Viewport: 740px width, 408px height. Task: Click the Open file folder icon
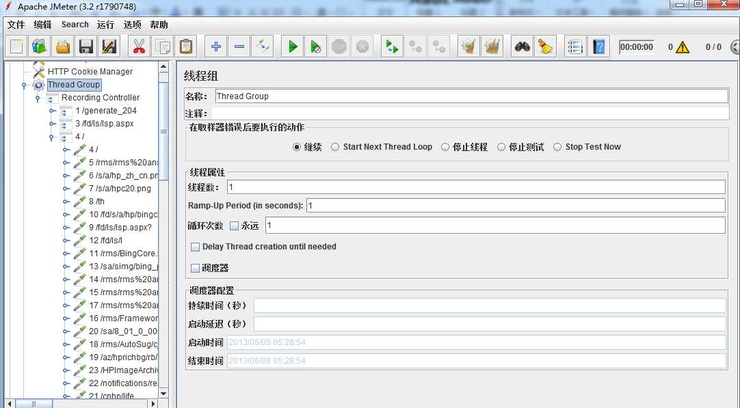click(x=63, y=46)
